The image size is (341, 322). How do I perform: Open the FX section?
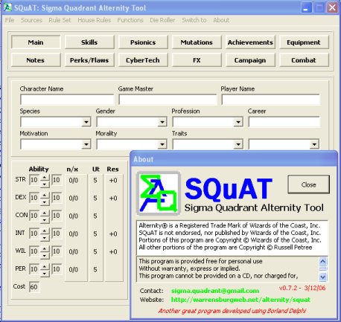pos(197,60)
